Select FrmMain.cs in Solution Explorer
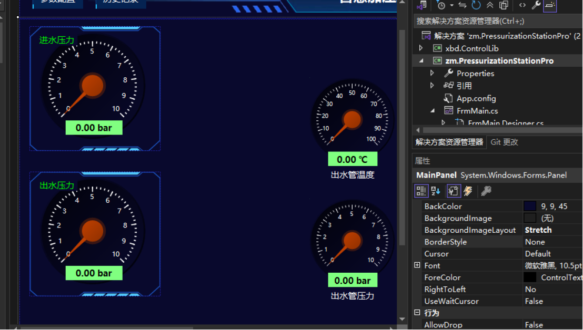 pos(477,111)
